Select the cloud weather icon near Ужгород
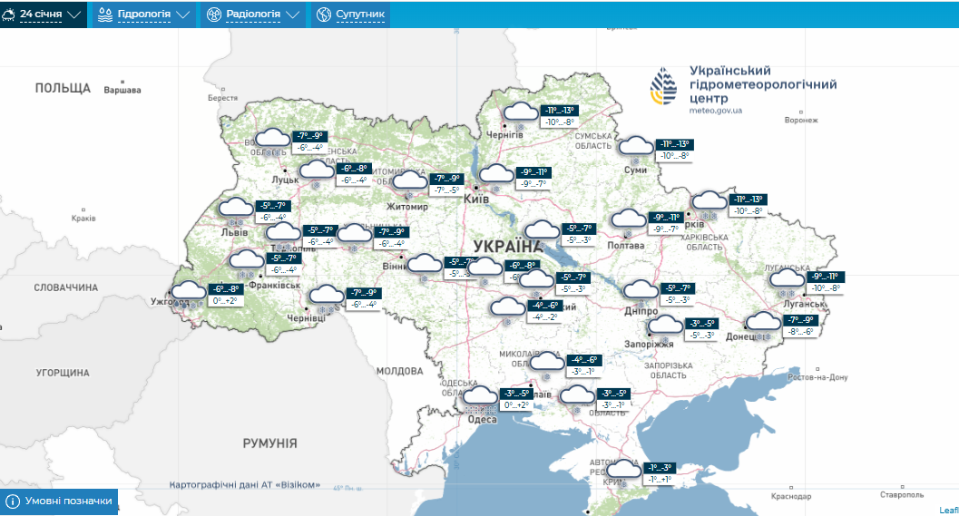This screenshot has width=959, height=516. tap(189, 291)
